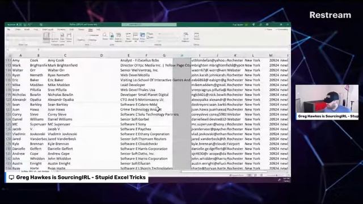Open the Zoom dialog magnifier icon
The width and height of the screenshot is (363, 204).
click(x=105, y=36)
